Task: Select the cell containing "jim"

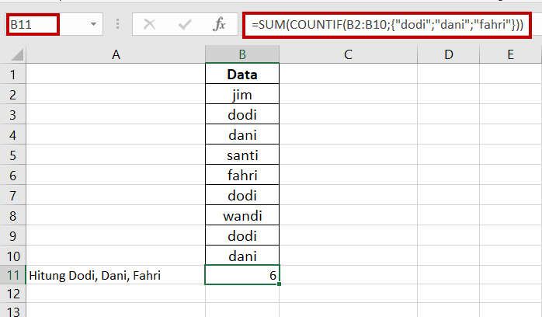Action: (242, 95)
